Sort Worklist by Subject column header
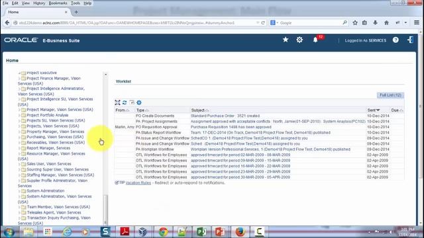The height and width of the screenshot is (238, 424). pyautogui.click(x=200, y=110)
